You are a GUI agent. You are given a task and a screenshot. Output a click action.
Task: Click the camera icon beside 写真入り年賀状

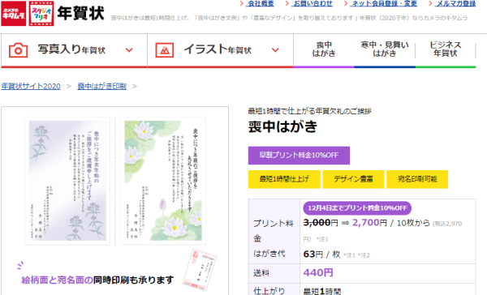click(x=18, y=50)
